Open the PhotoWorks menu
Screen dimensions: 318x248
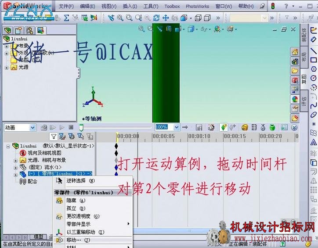(x=197, y=6)
